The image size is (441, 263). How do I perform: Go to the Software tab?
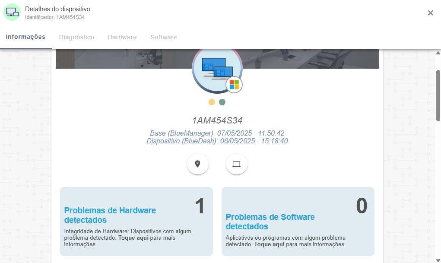click(164, 37)
